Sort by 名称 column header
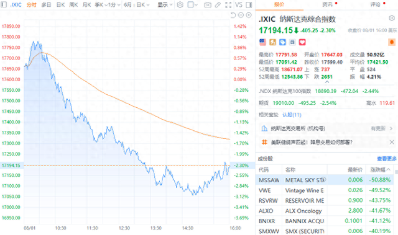 click(x=290, y=170)
